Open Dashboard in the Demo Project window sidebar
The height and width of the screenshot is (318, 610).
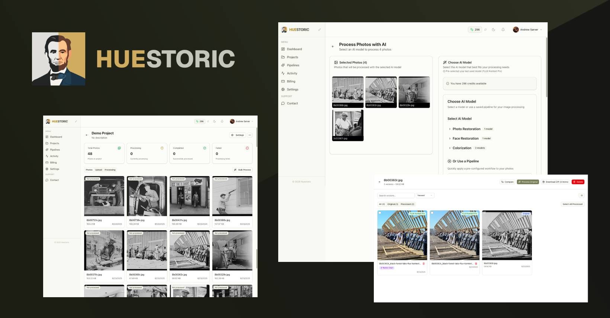coord(54,137)
